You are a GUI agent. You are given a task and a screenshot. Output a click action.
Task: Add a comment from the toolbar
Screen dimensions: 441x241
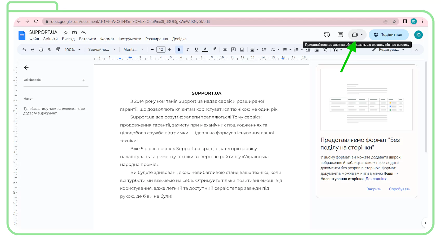[x=233, y=50]
